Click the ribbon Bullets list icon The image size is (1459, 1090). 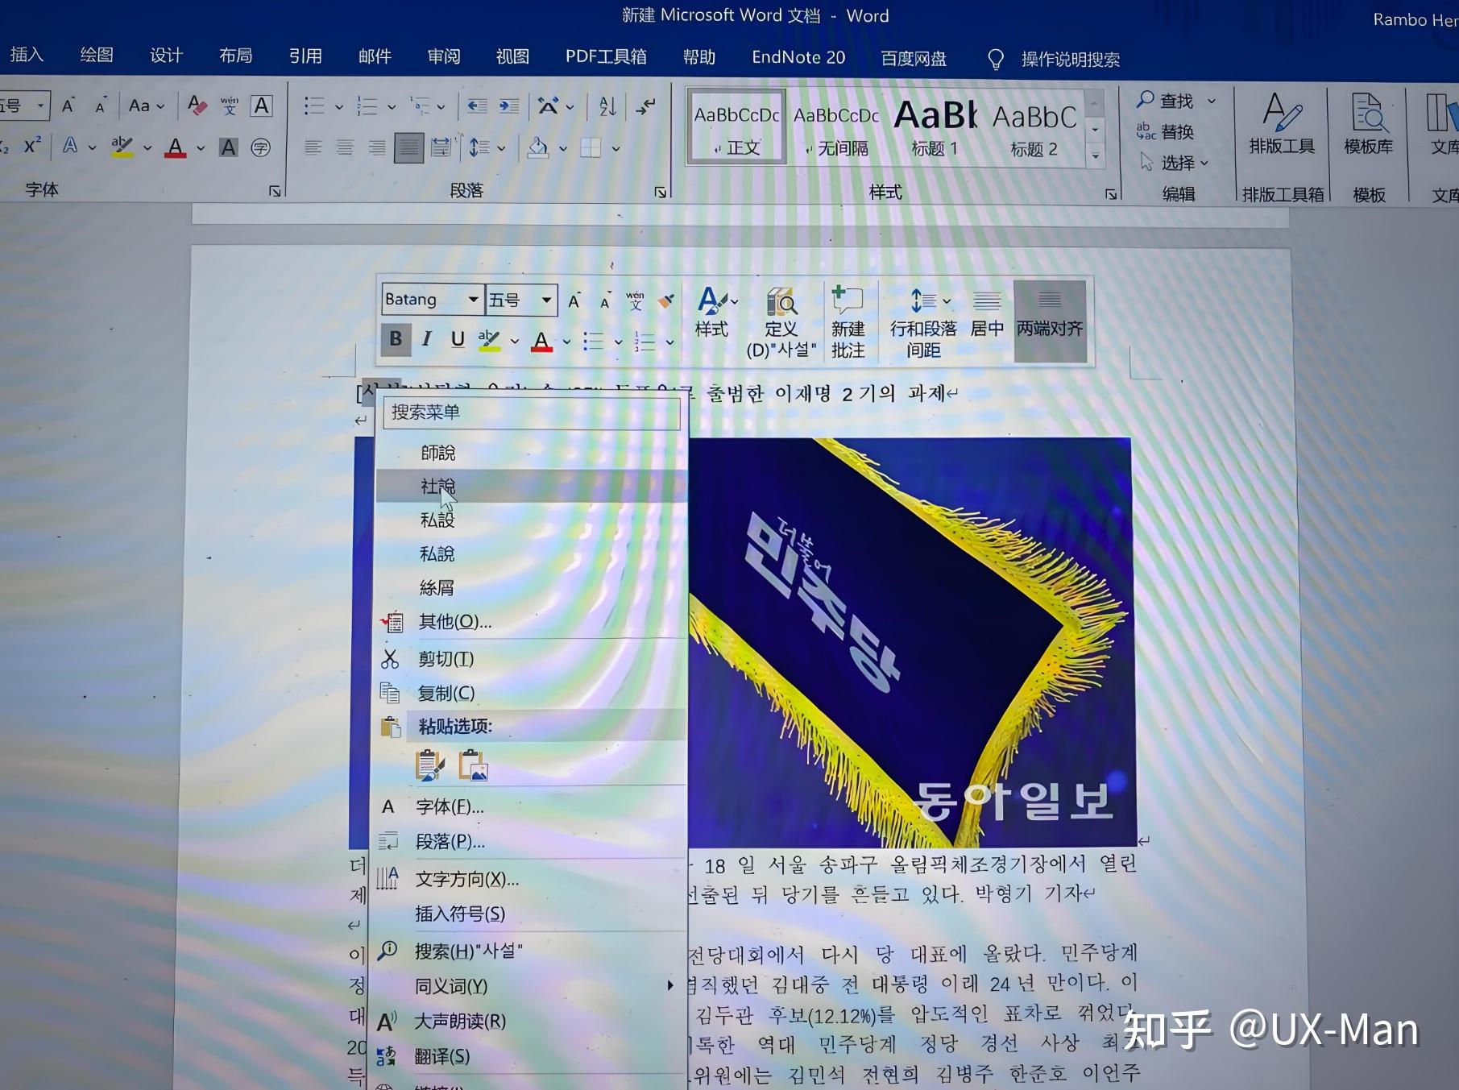click(313, 106)
